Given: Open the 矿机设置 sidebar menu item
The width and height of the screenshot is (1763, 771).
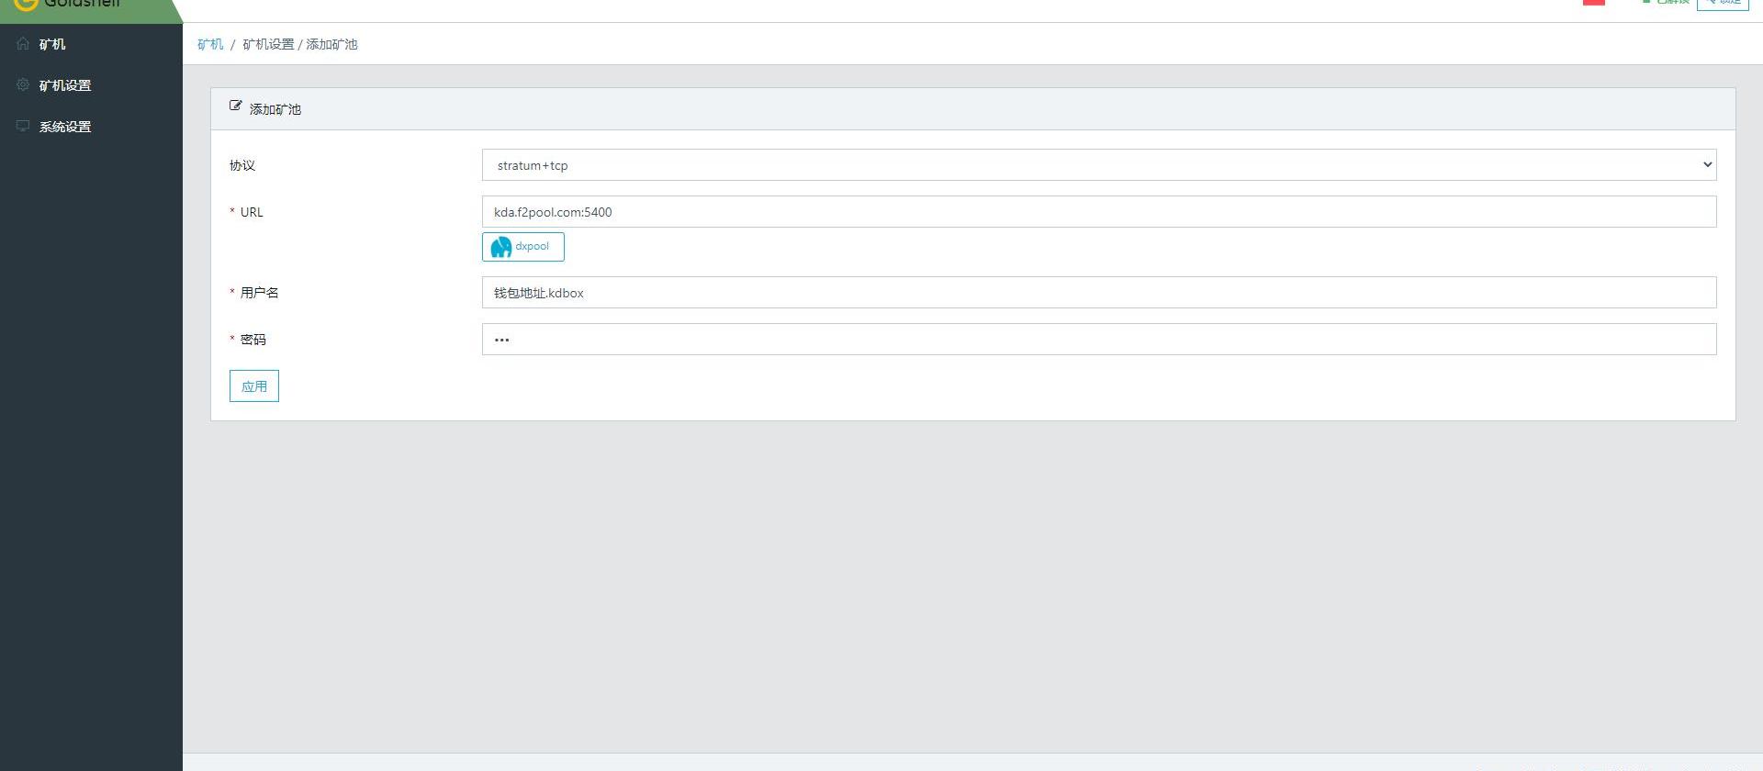Looking at the screenshot, I should coord(91,85).
